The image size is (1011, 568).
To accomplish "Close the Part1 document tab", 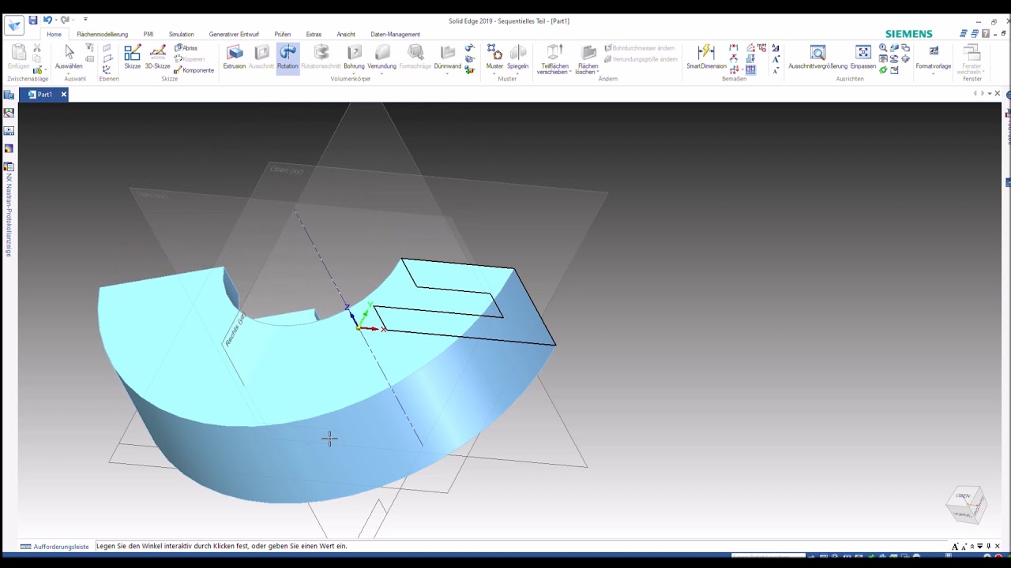I will (x=64, y=95).
